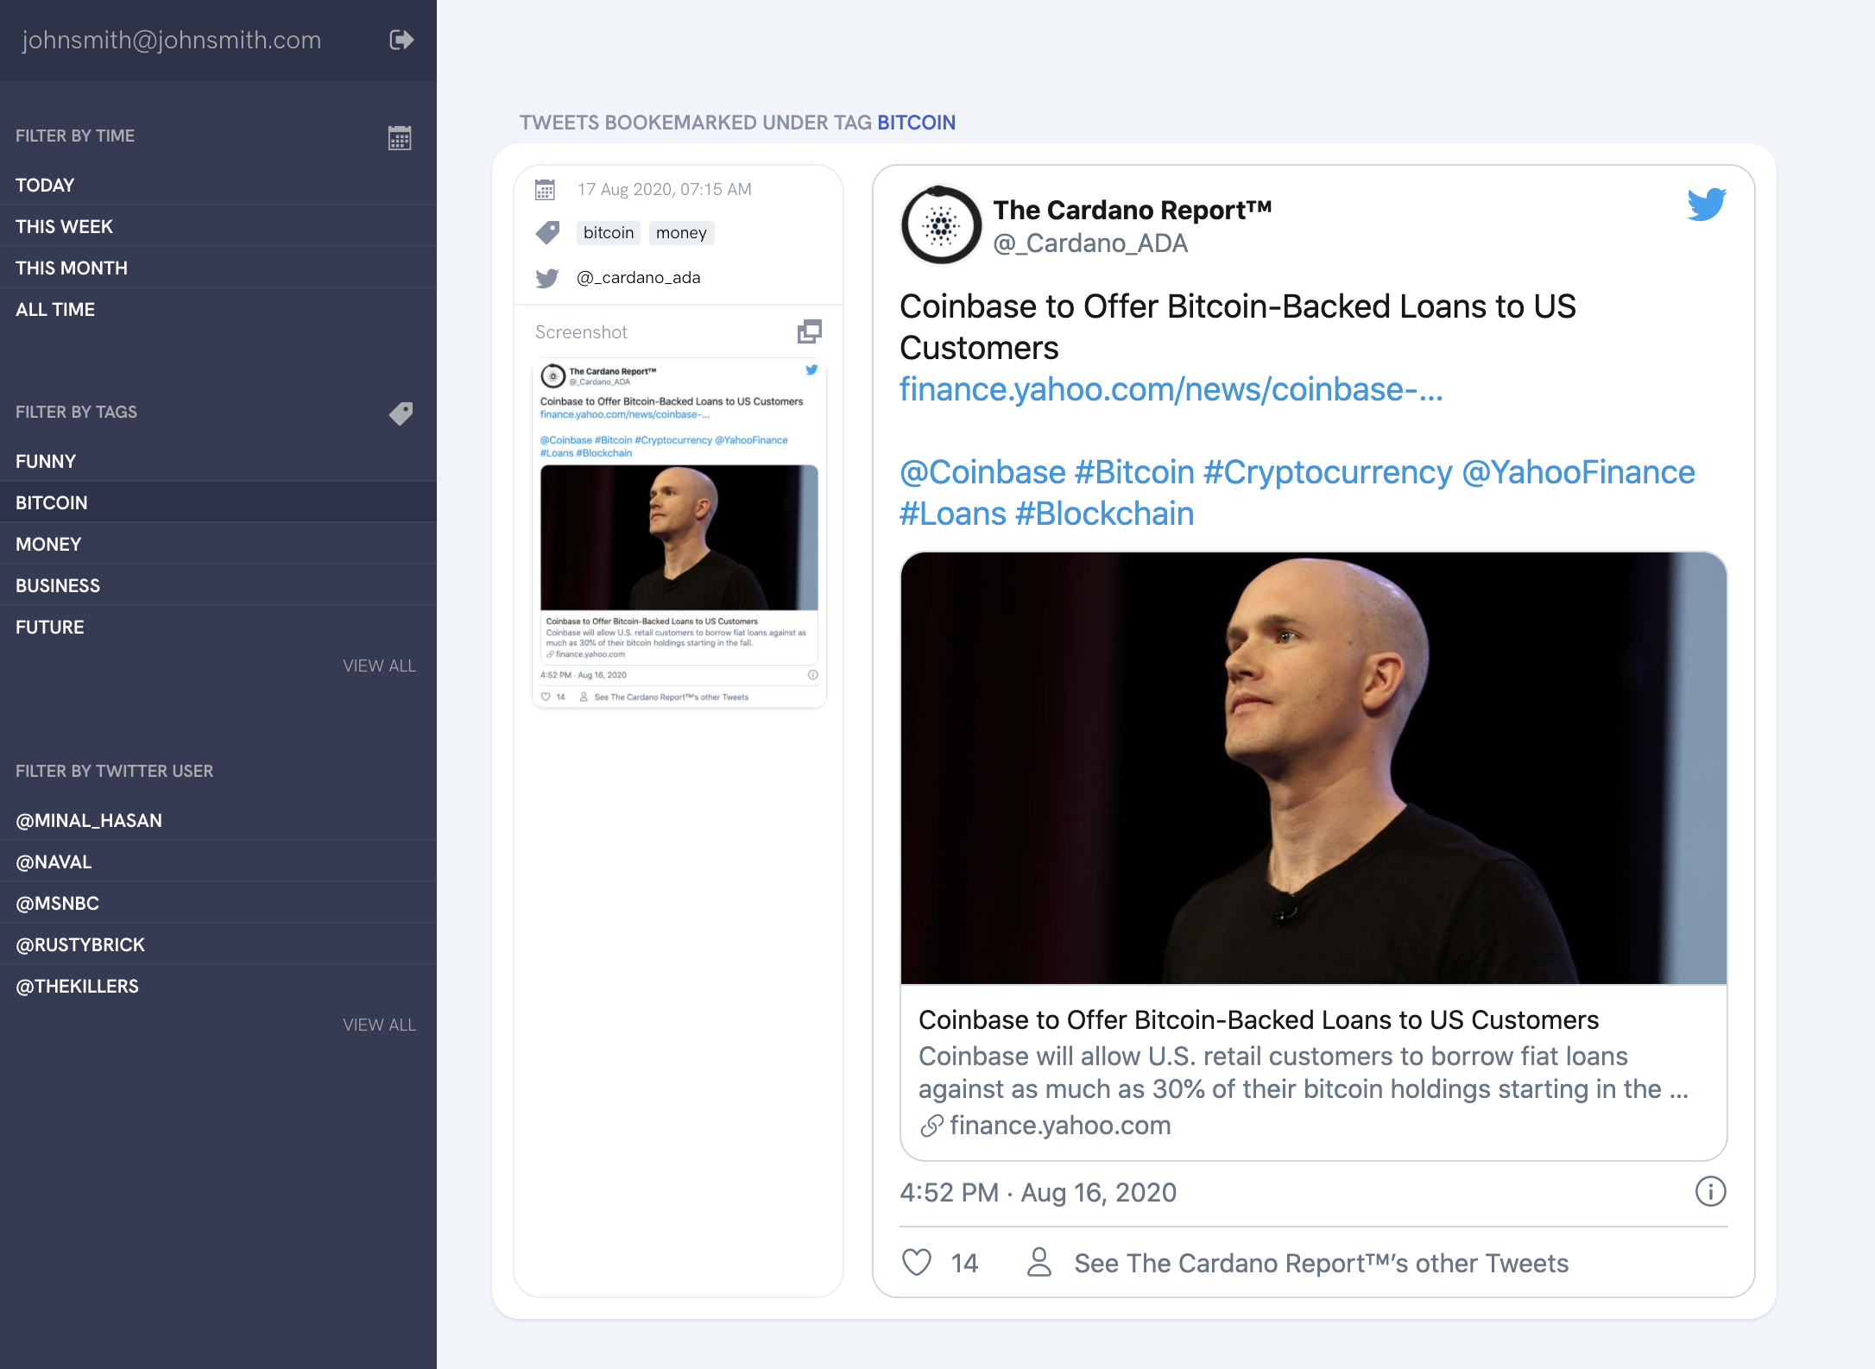Click the Cardano Report profile avatar
This screenshot has height=1369, width=1875.
(x=941, y=225)
